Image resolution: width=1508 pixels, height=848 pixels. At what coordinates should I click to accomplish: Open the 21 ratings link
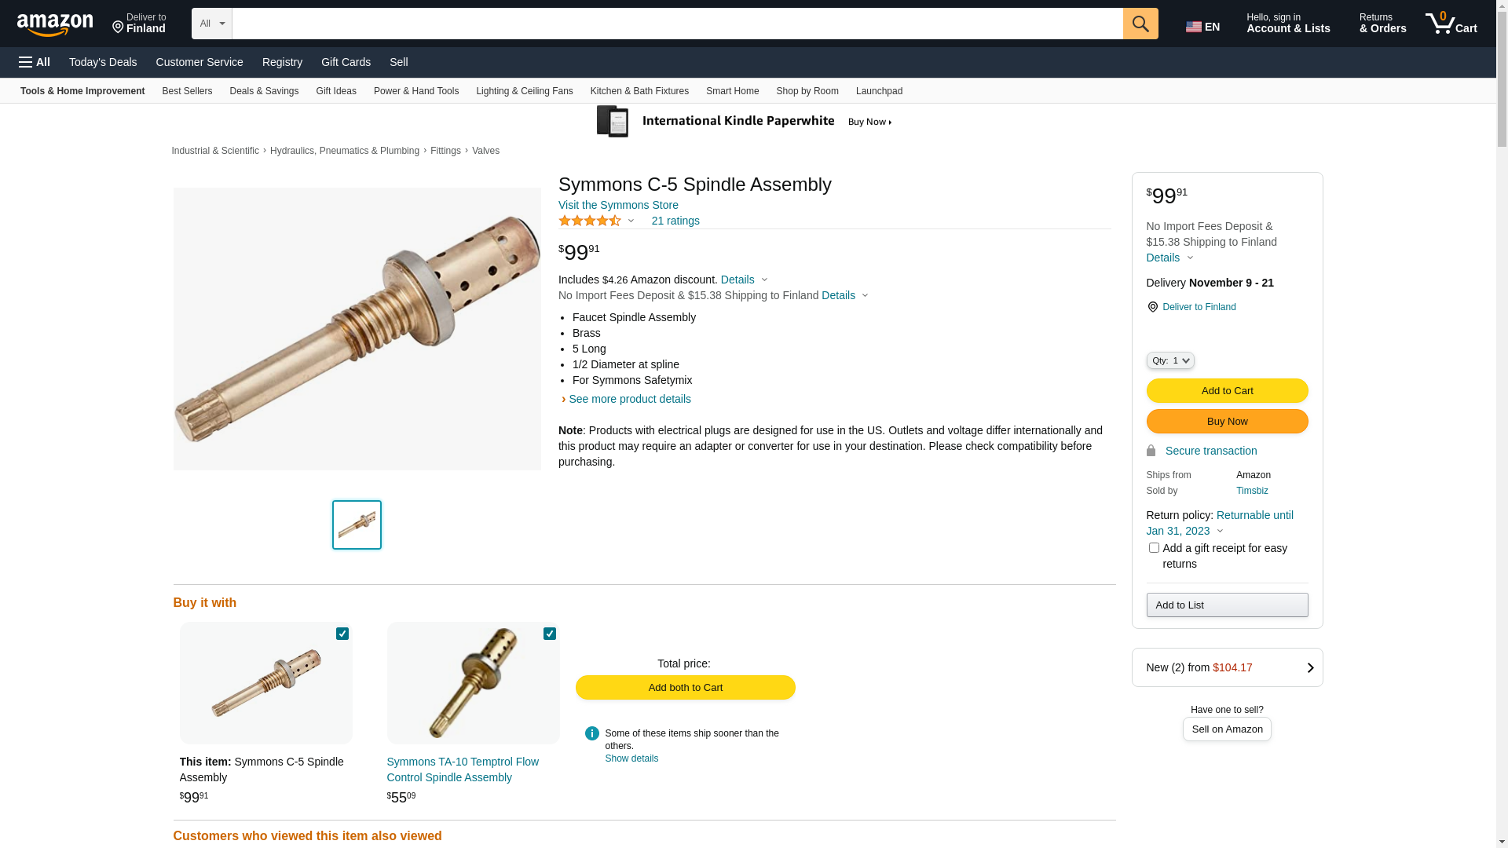675,221
